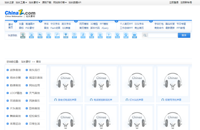200x130 pixels.
Task: Open the 街头流行 sidebar category
Action: point(34,70)
